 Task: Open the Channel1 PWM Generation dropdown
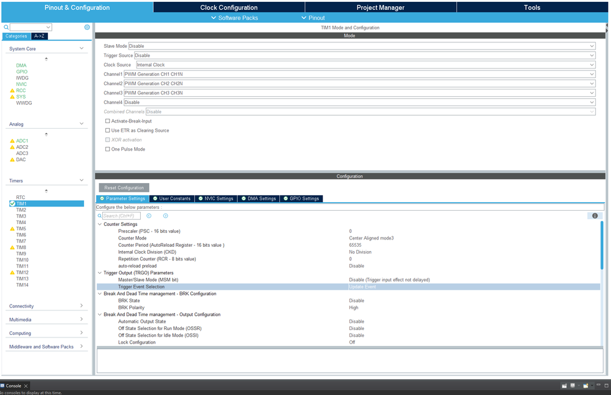(x=359, y=74)
